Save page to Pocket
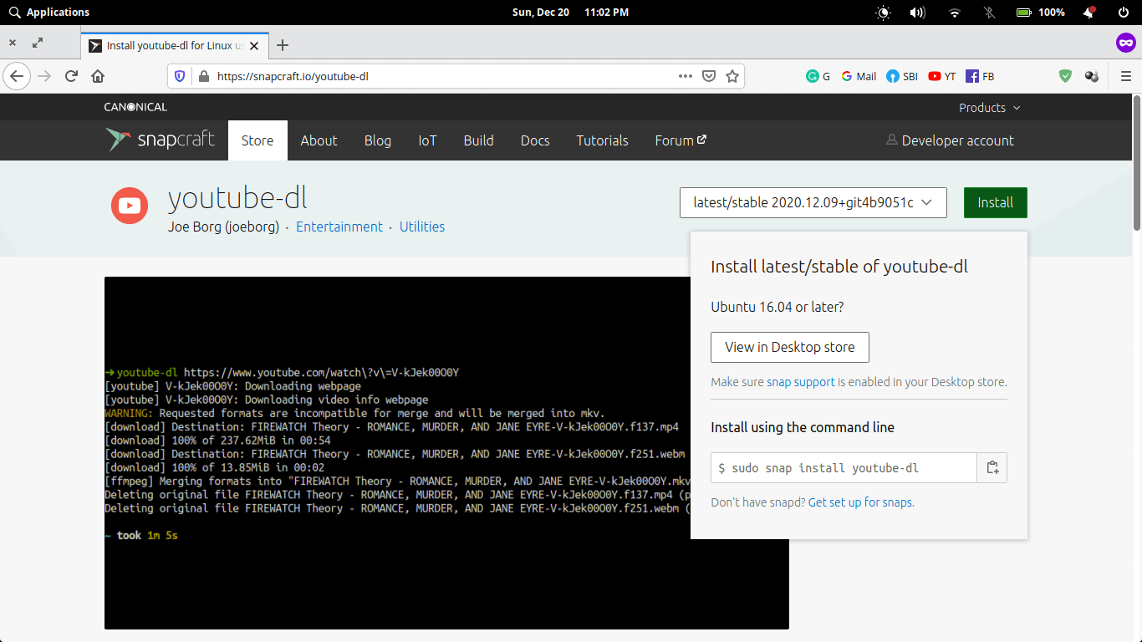 pos(709,76)
